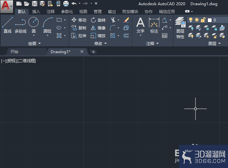Click the multileader tool icon

pyautogui.click(x=165, y=28)
